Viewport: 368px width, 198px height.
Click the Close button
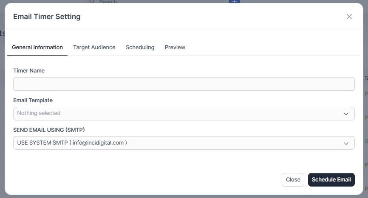pos(293,180)
